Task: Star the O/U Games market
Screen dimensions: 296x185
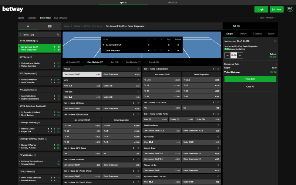Action: (x=218, y=137)
